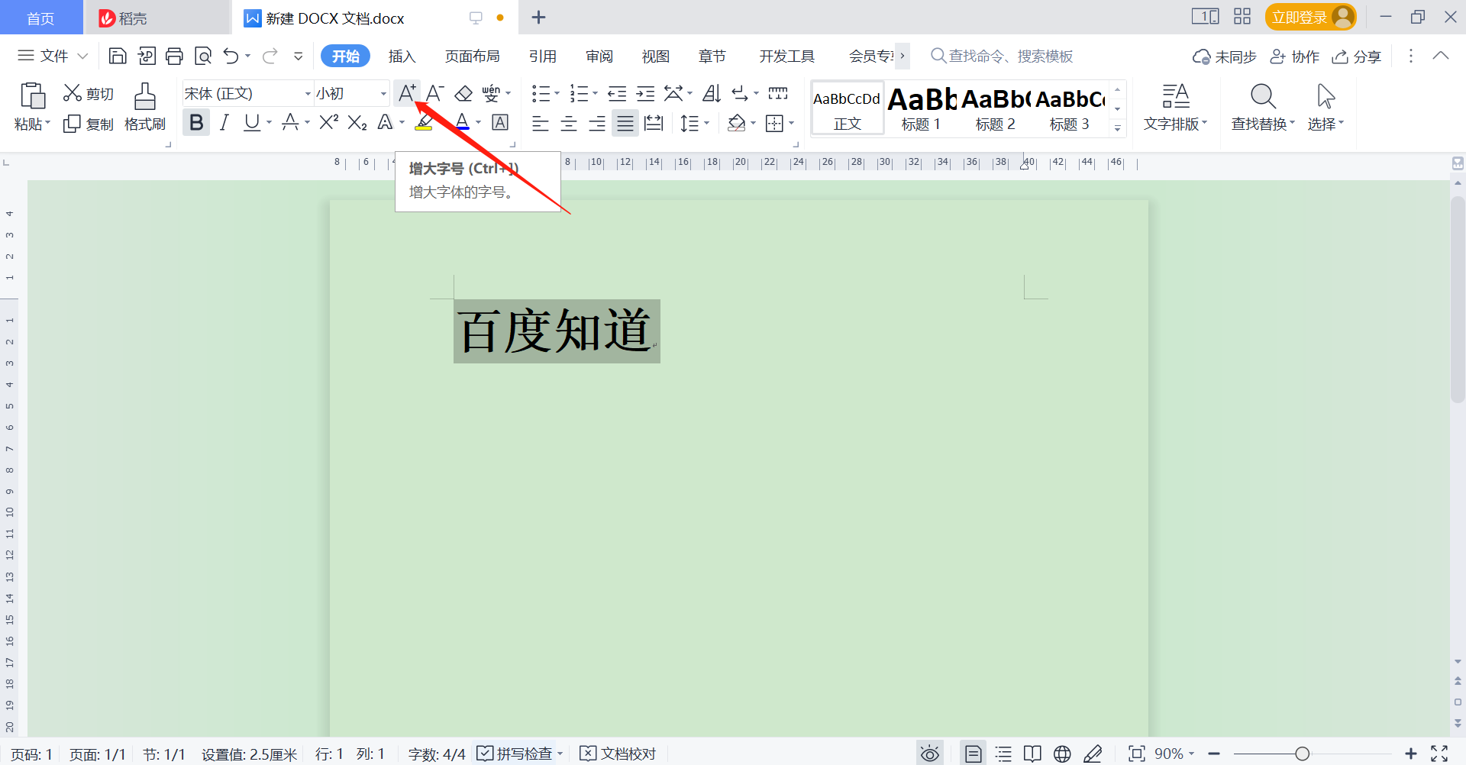Click the zoom slider handle

tap(1303, 754)
